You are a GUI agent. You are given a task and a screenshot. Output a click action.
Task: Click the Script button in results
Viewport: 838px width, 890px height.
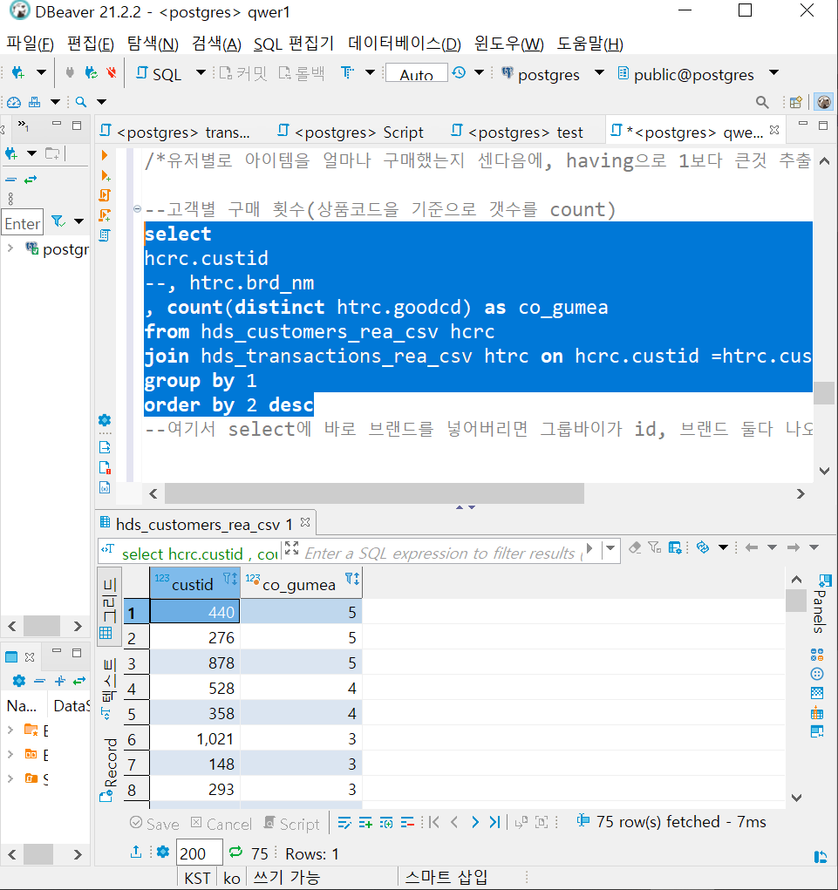click(x=292, y=824)
